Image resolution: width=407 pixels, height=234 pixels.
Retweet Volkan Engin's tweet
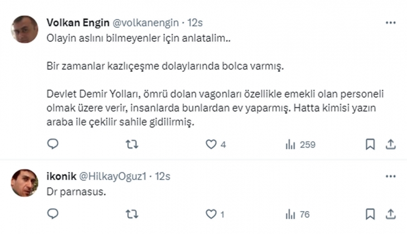point(132,145)
